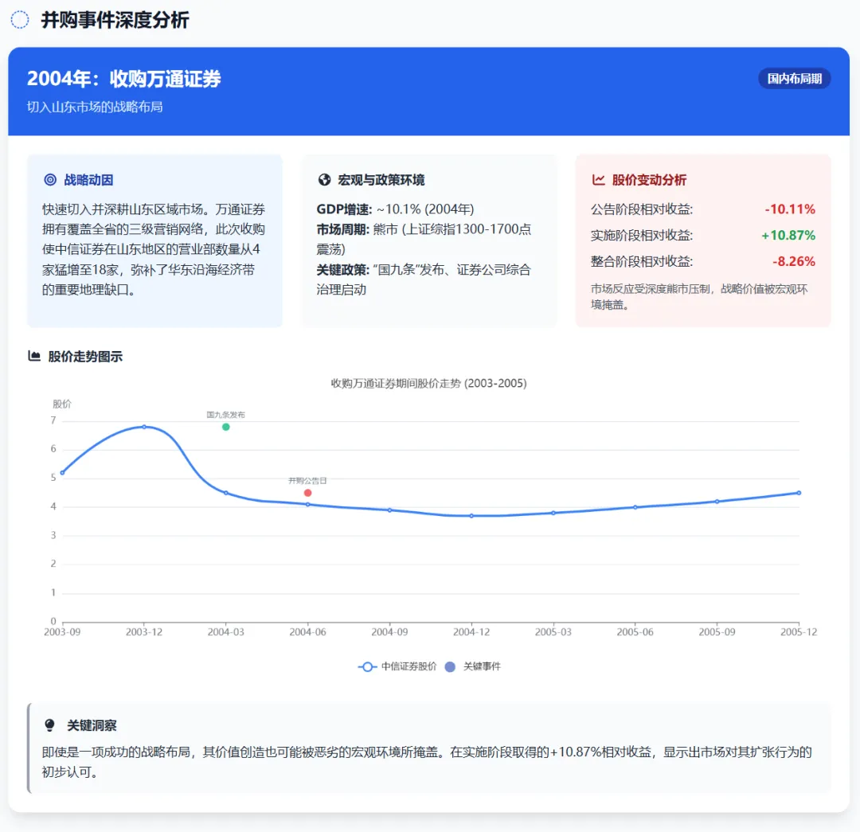This screenshot has height=832, width=860.
Task: Click the 战略动因 card heading
Action: 89,180
